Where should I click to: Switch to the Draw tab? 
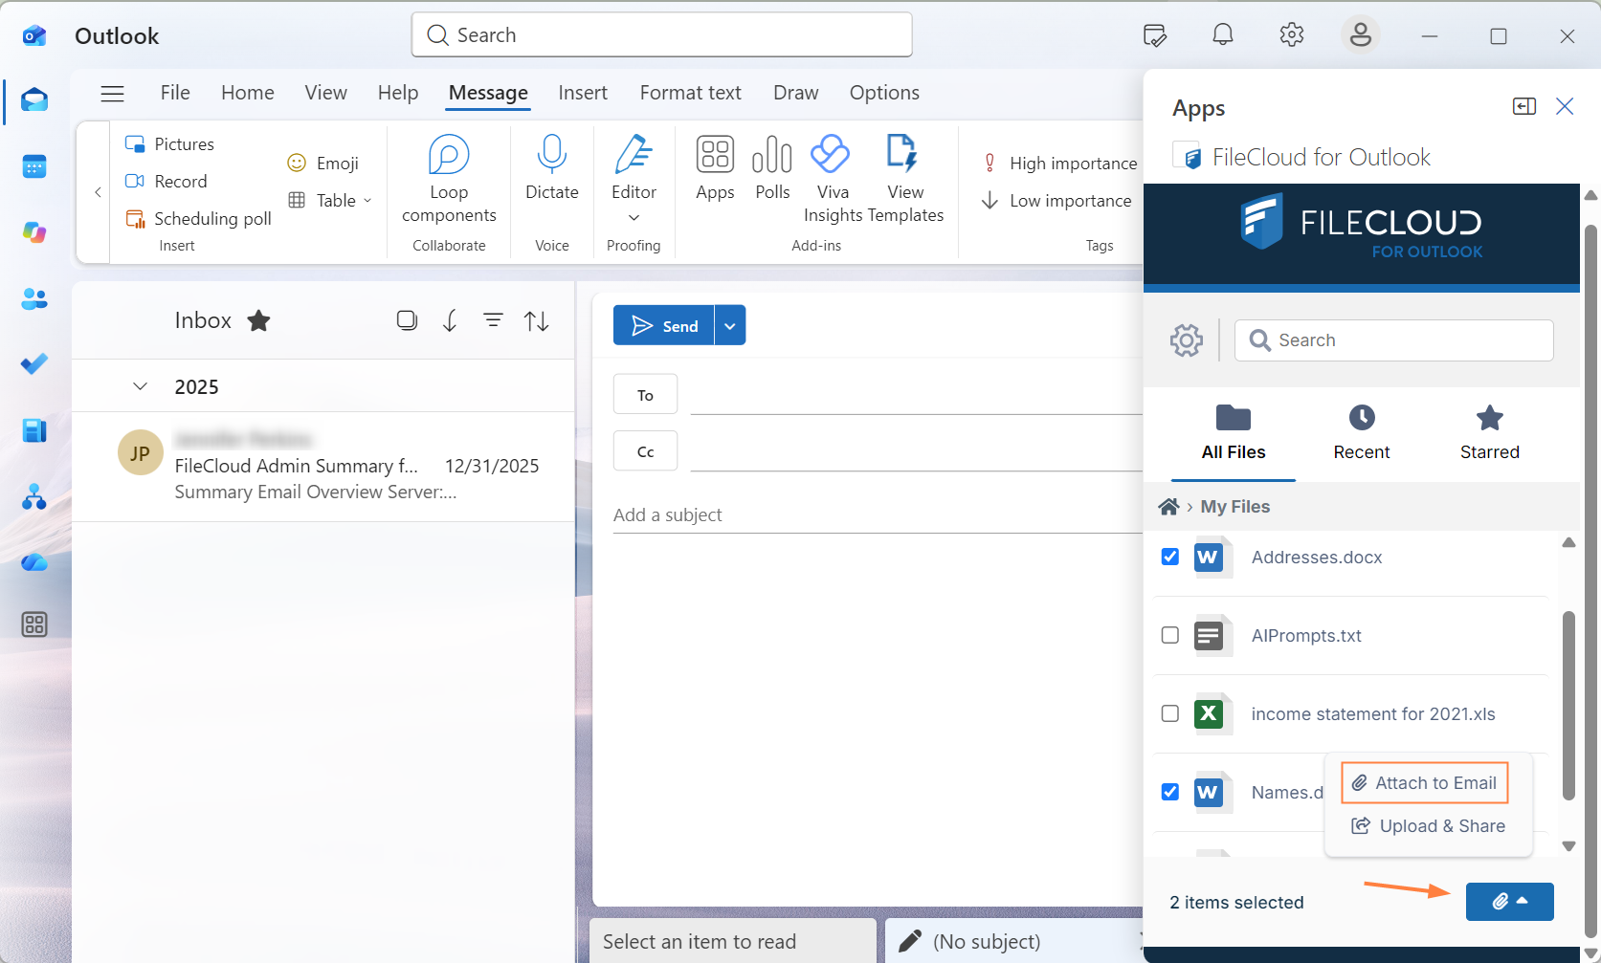pyautogui.click(x=796, y=93)
